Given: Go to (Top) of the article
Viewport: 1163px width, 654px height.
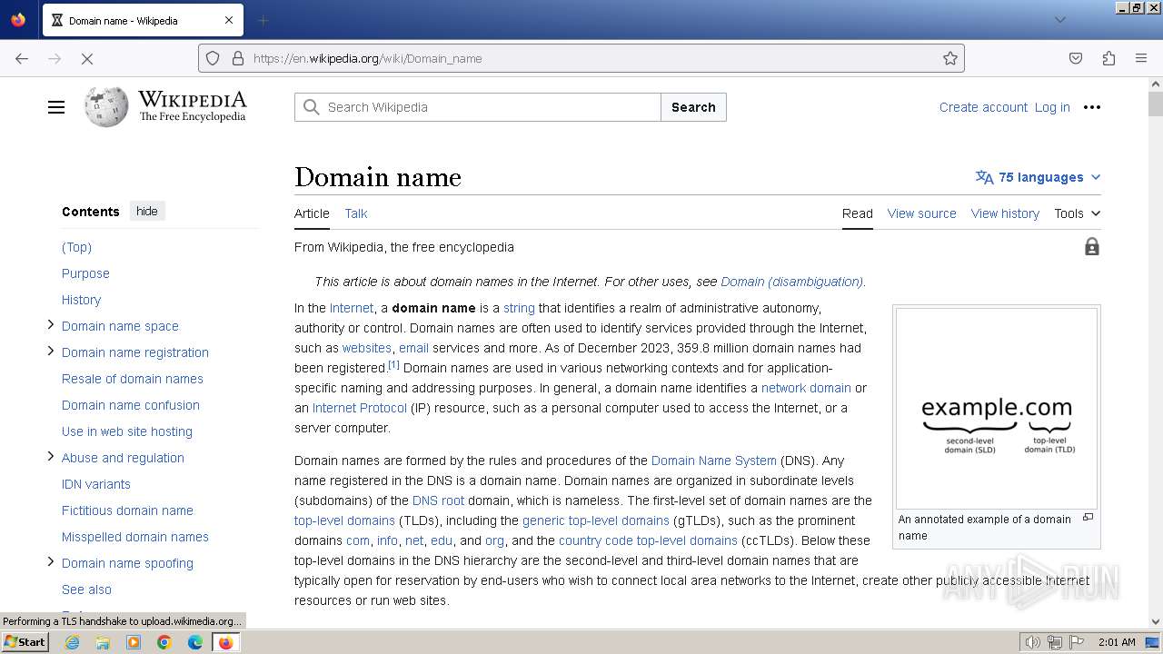Looking at the screenshot, I should coord(76,247).
